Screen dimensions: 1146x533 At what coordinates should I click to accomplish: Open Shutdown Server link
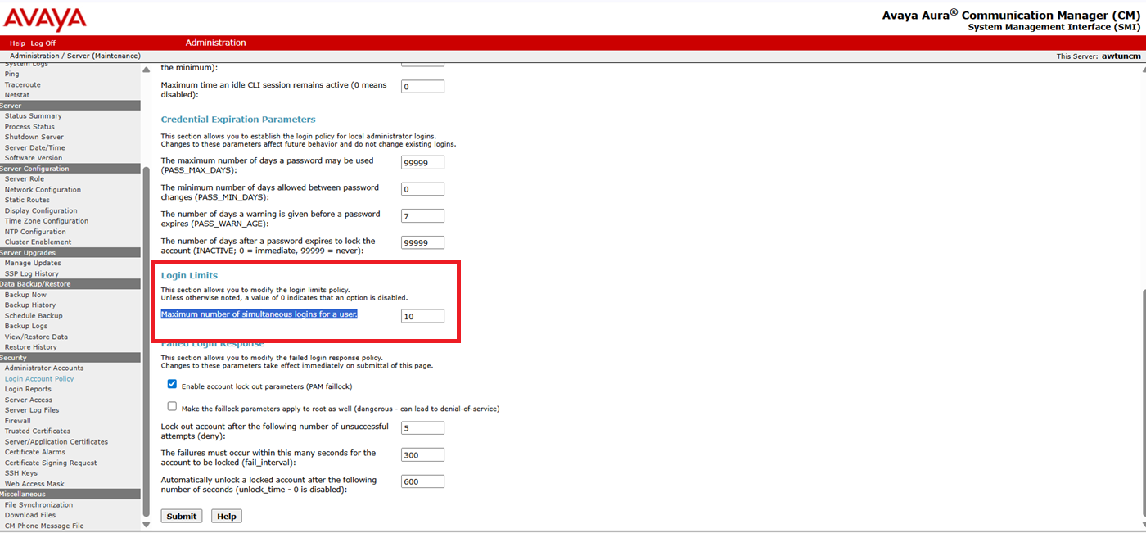coord(34,138)
